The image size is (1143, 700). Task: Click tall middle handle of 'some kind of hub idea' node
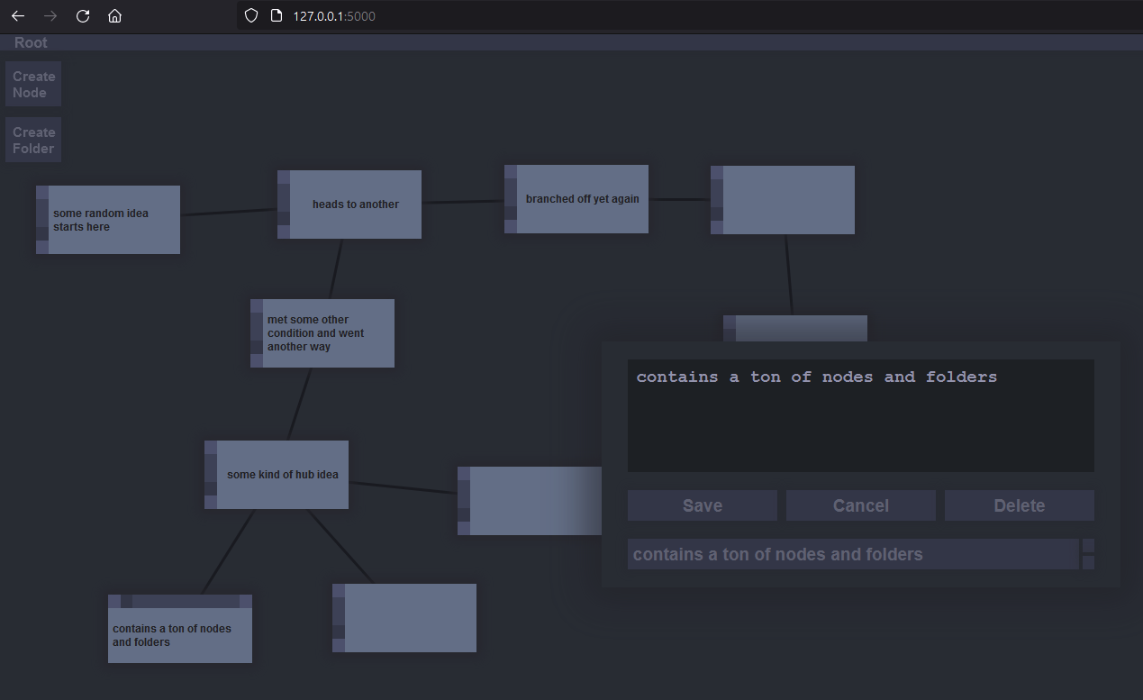coord(211,468)
